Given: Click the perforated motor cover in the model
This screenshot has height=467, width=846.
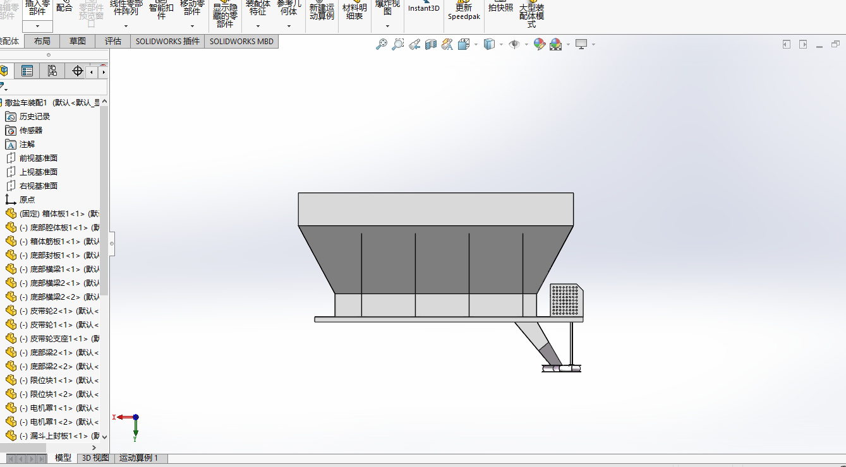Looking at the screenshot, I should click(x=565, y=300).
